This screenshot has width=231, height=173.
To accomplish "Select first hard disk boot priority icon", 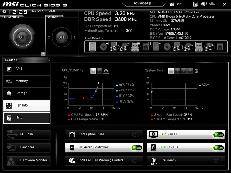I will coord(92,47).
